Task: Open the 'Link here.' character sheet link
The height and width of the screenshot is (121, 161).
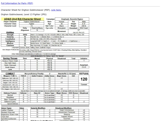Action: point(56,10)
